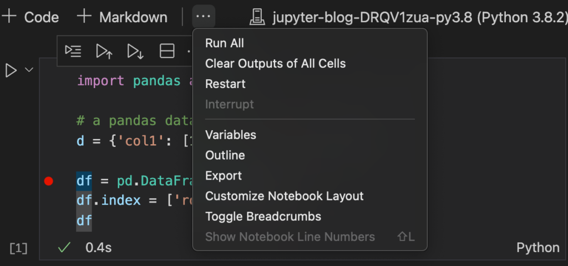Click the Python language mode label
568x266 pixels.
click(x=538, y=248)
